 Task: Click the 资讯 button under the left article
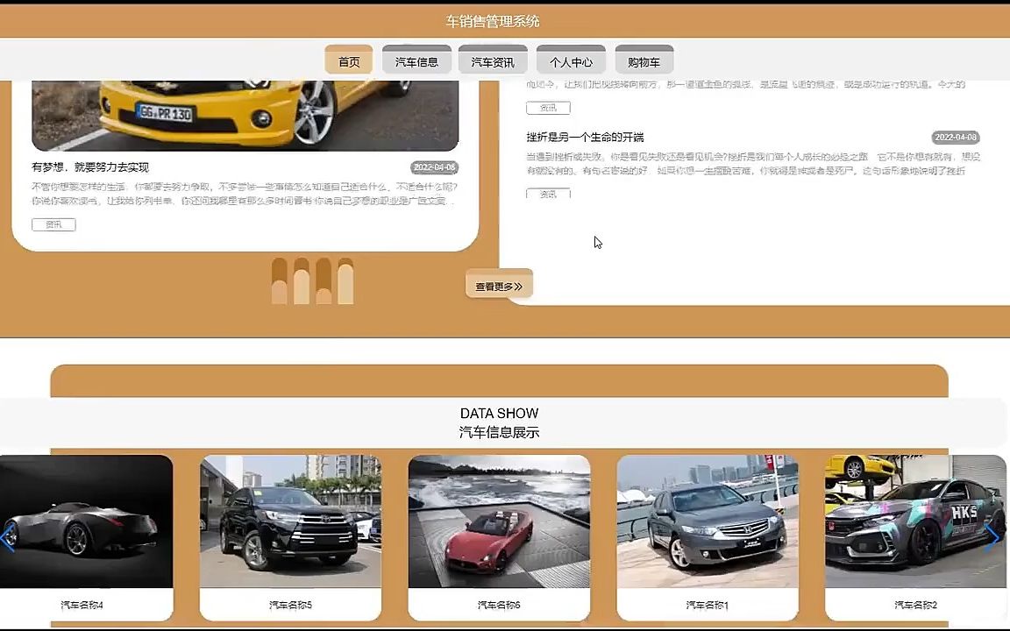point(53,224)
